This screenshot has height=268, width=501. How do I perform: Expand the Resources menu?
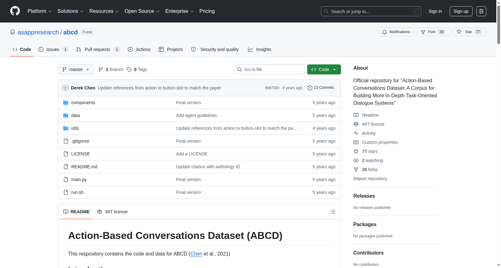[104, 11]
